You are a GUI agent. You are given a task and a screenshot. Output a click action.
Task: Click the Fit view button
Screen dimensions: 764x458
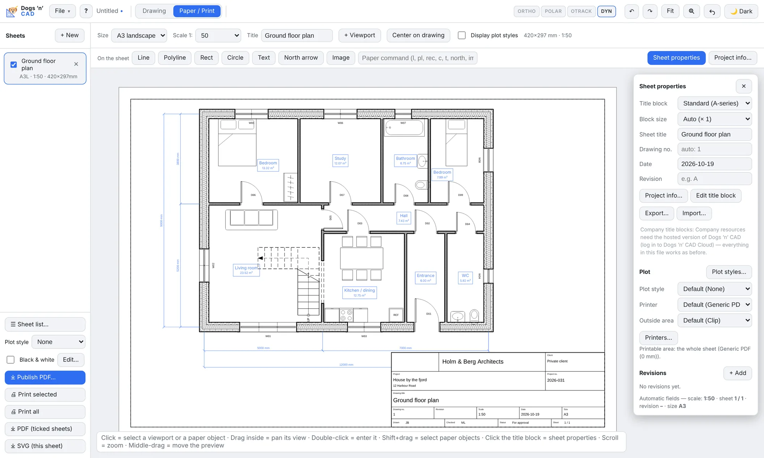coord(670,11)
